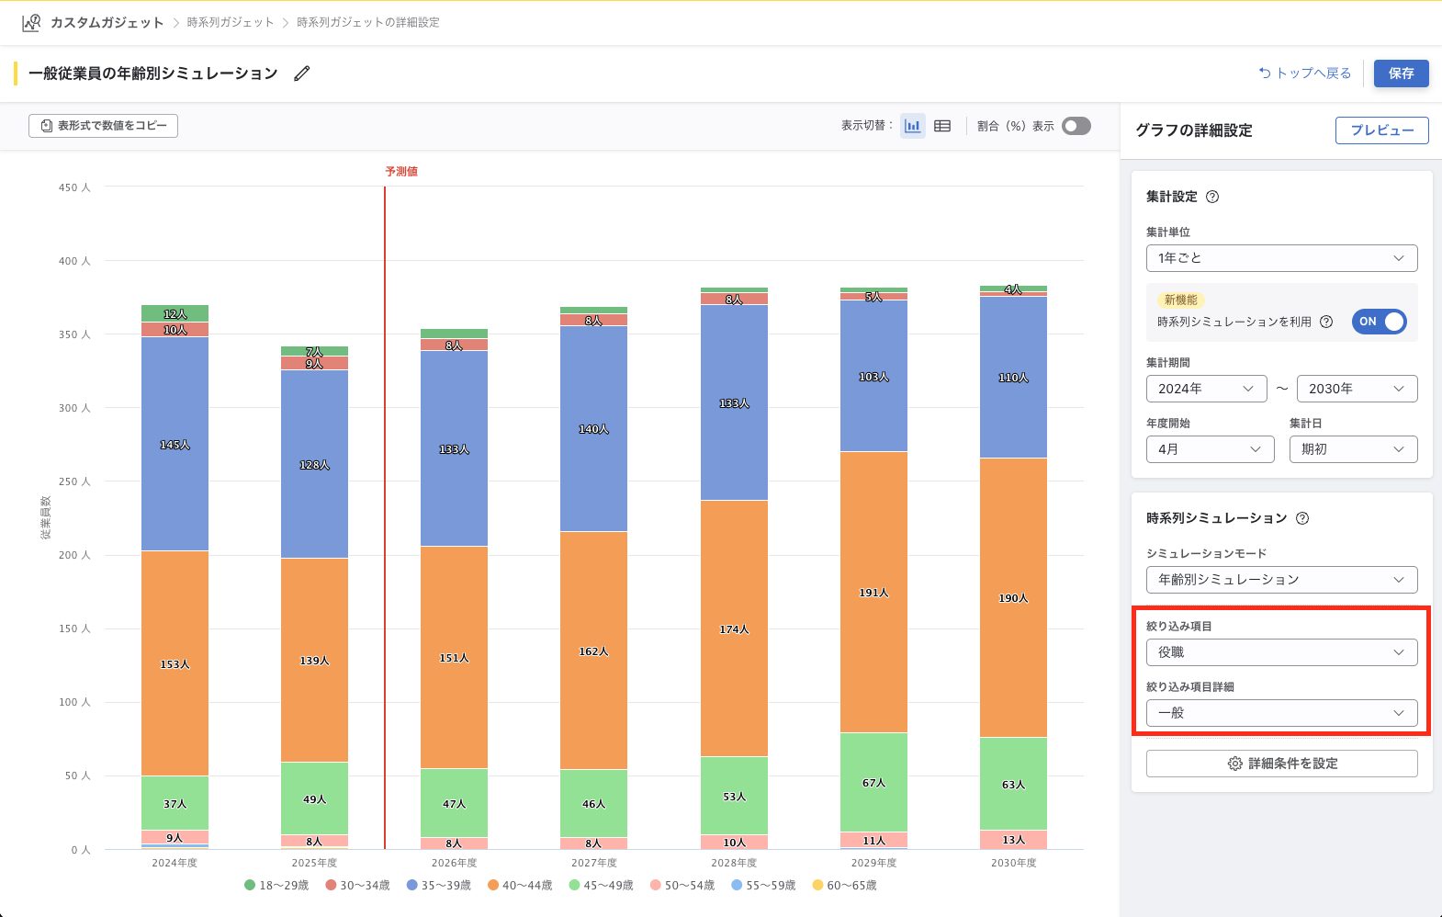Image resolution: width=1442 pixels, height=917 pixels.
Task: Toggle the 割合（%）表示 switch
Action: tap(1076, 126)
